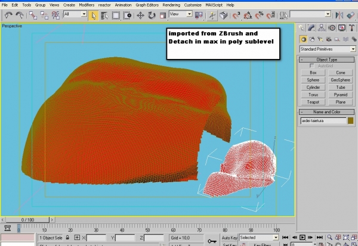Click the object name input field
This screenshot has width=358, height=246.
[323, 120]
